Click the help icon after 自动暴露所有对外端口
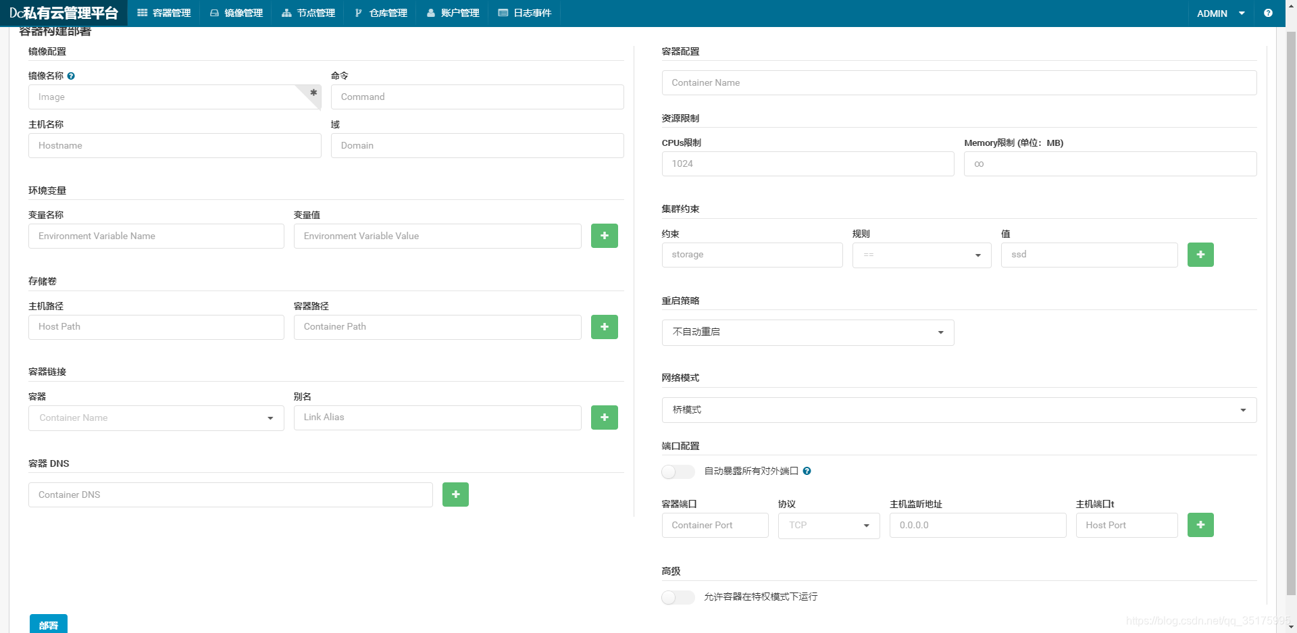The height and width of the screenshot is (633, 1297). click(807, 471)
